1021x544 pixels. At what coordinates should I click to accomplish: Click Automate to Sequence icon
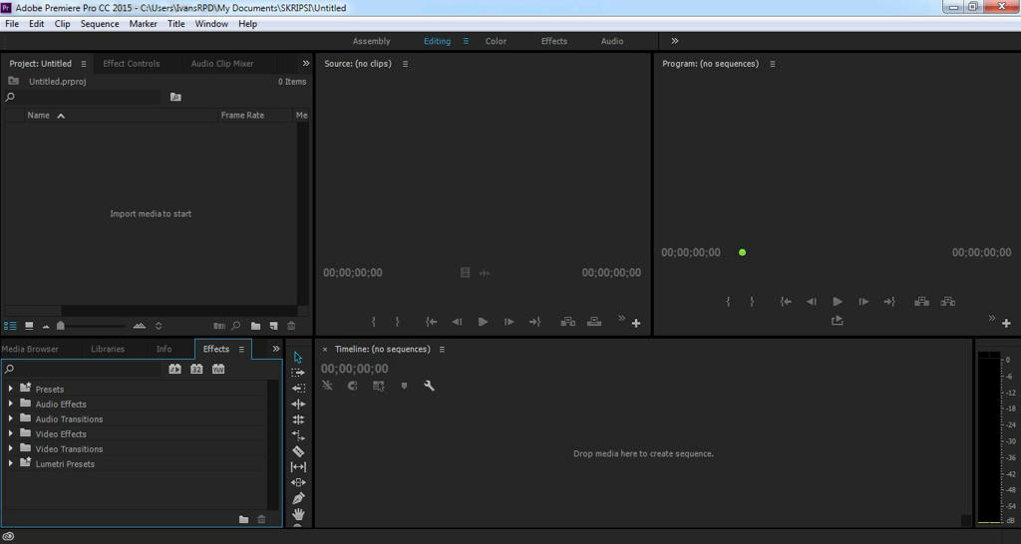pos(219,326)
